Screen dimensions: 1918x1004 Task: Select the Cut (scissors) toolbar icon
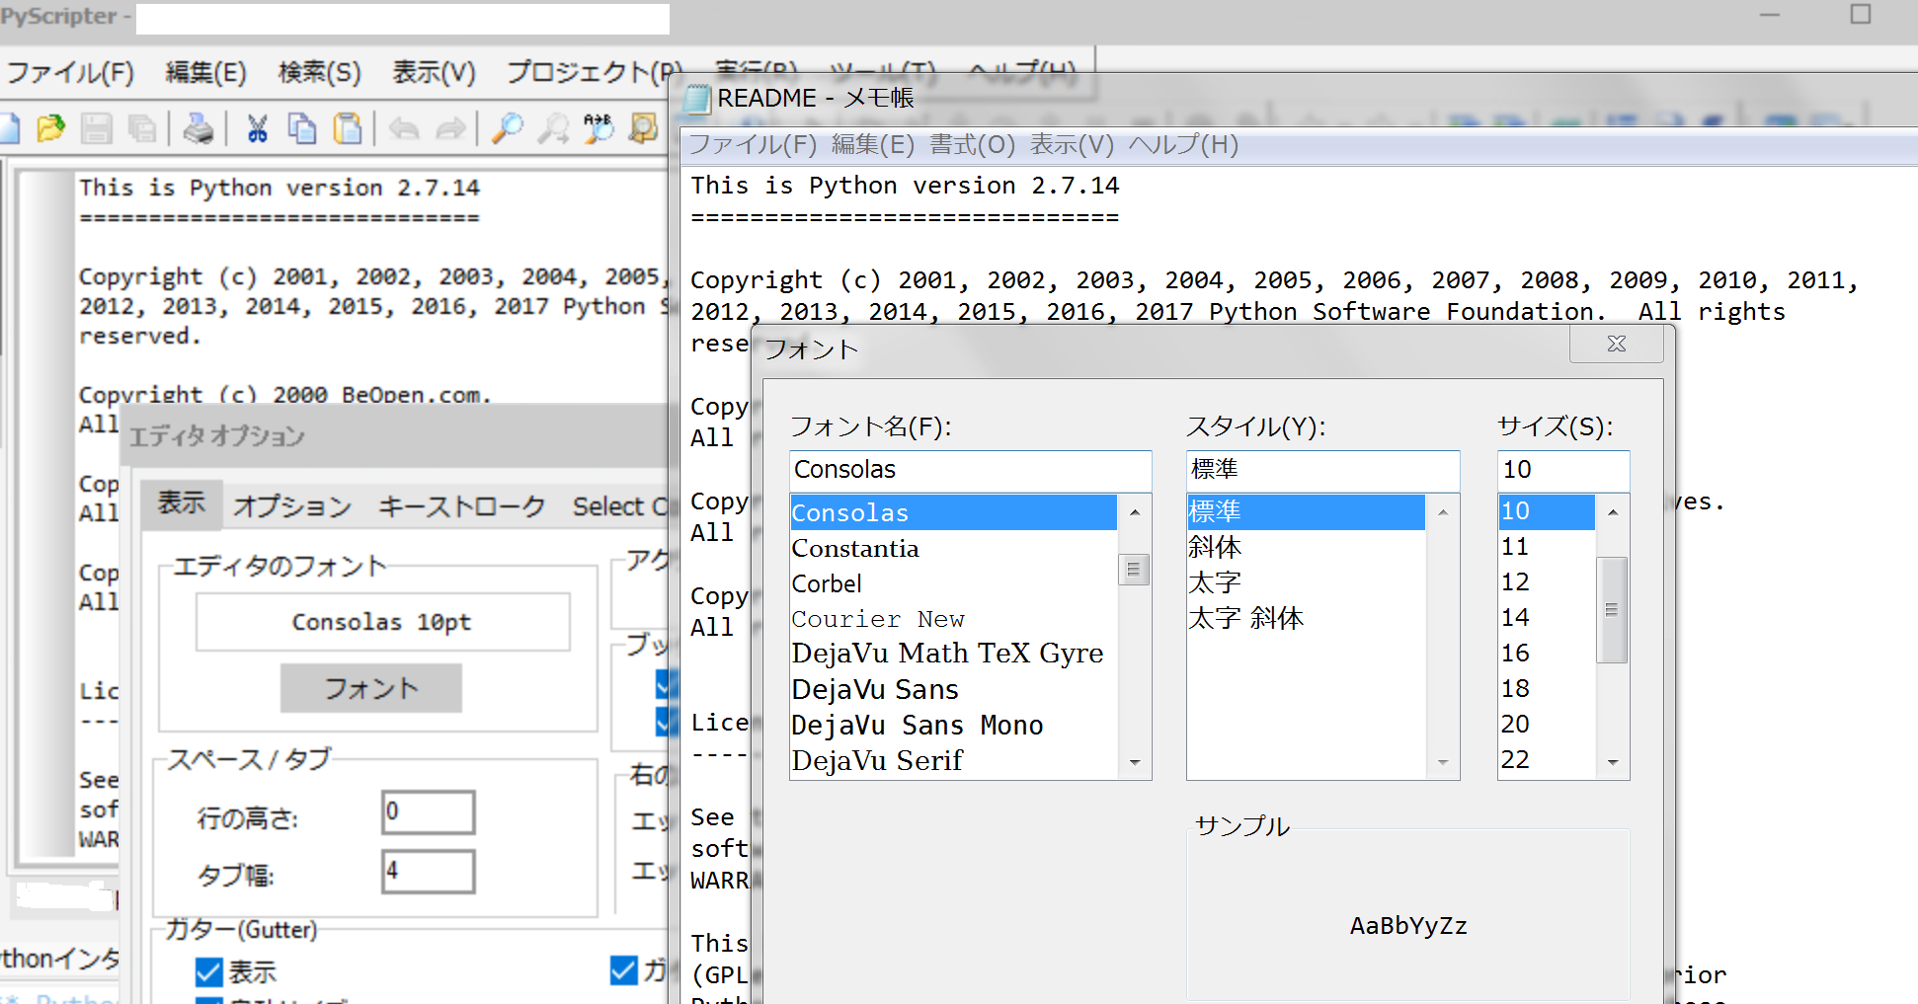257,128
